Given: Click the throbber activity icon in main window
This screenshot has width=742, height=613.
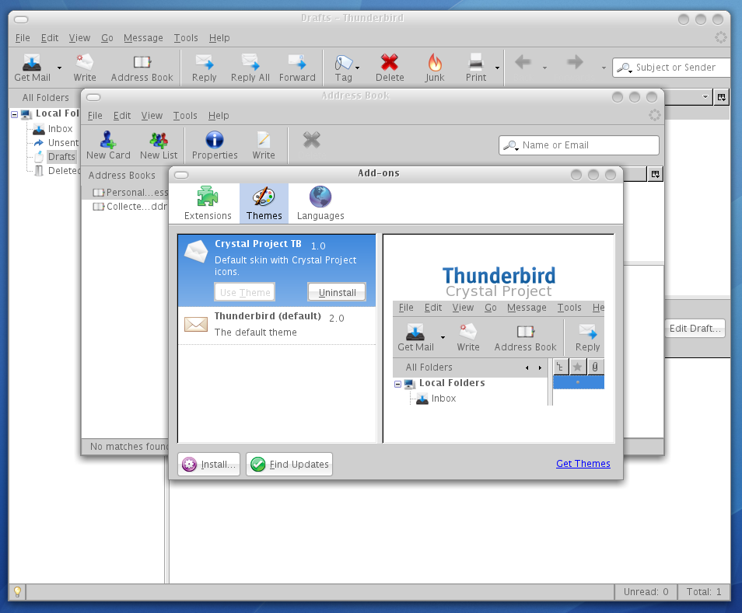Looking at the screenshot, I should 720,38.
